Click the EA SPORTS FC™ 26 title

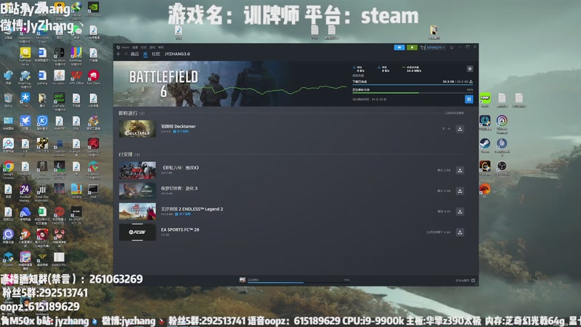tap(180, 230)
